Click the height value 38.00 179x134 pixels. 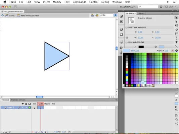point(158,38)
